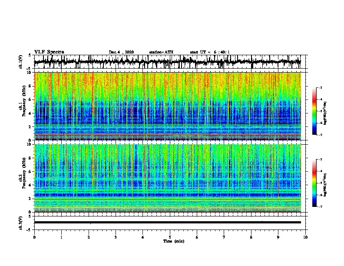Viewport: 344px width, 266px height.
Task: Click the "-3" label on ch.2 colorbar
Action: [321, 160]
